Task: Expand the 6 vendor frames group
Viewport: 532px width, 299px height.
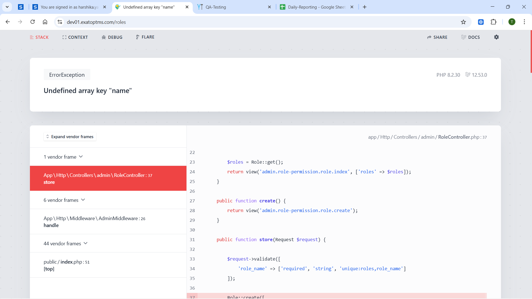Action: click(64, 200)
